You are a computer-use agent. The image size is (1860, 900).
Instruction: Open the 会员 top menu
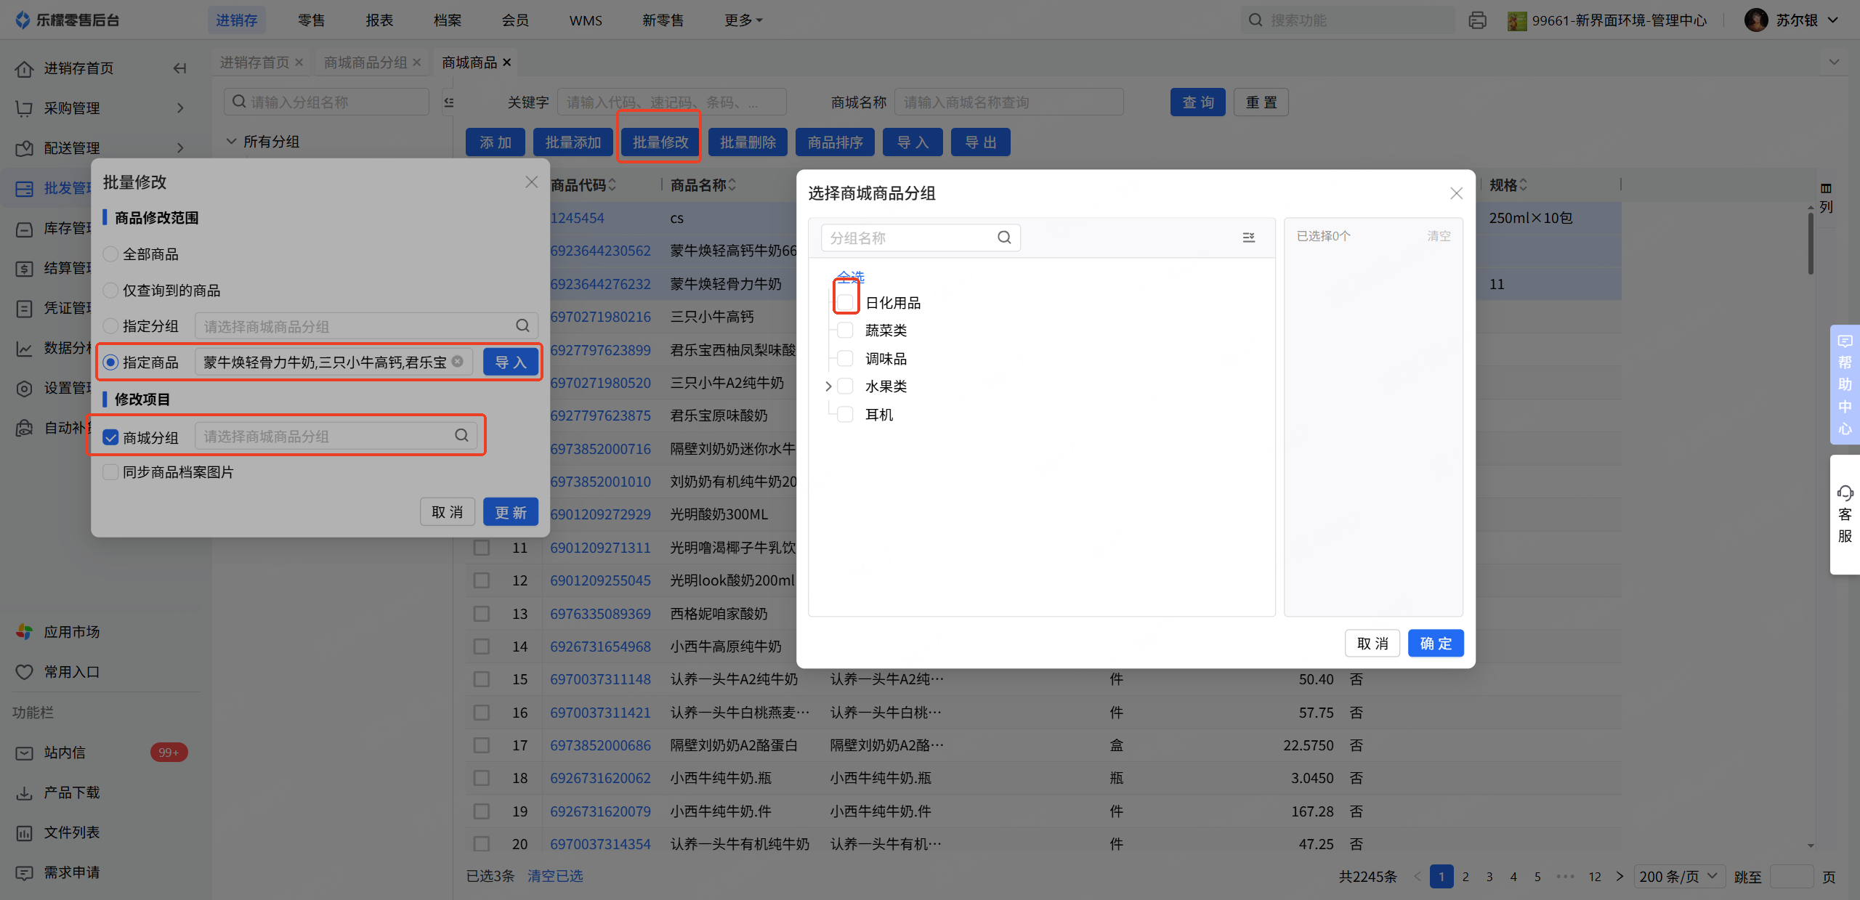(515, 20)
